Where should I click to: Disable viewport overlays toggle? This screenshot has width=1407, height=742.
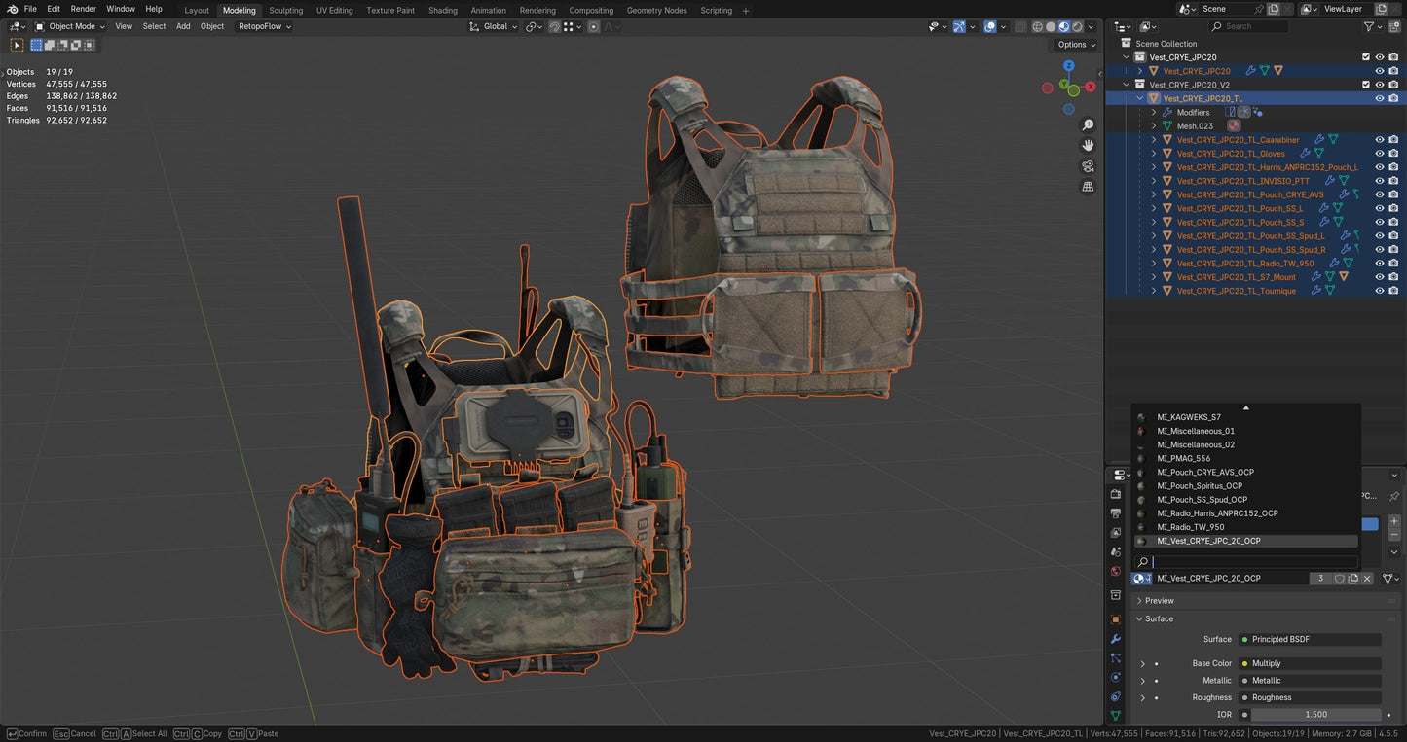pos(990,27)
